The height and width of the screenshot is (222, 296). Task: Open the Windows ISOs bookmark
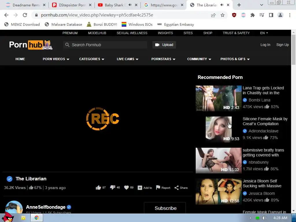(x=137, y=24)
